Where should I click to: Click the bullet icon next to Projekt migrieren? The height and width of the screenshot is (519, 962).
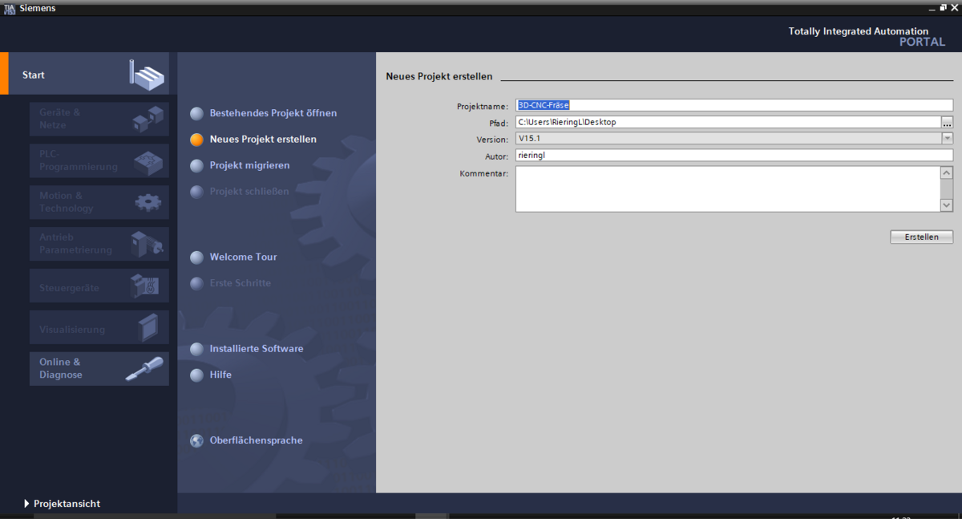coord(196,165)
